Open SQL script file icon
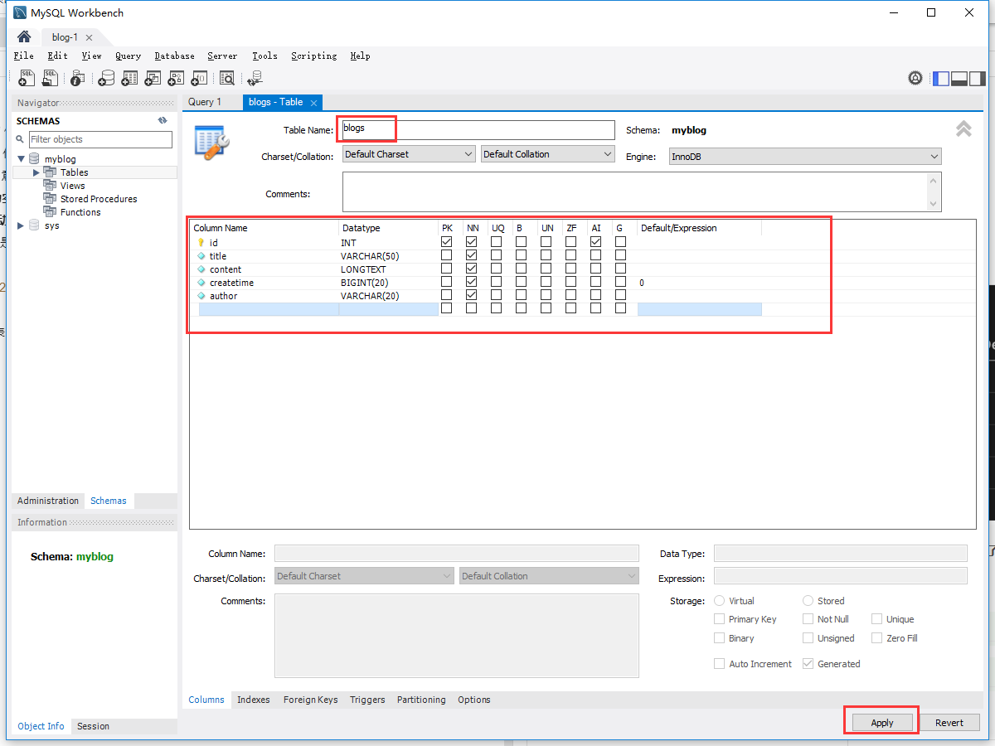 click(51, 78)
